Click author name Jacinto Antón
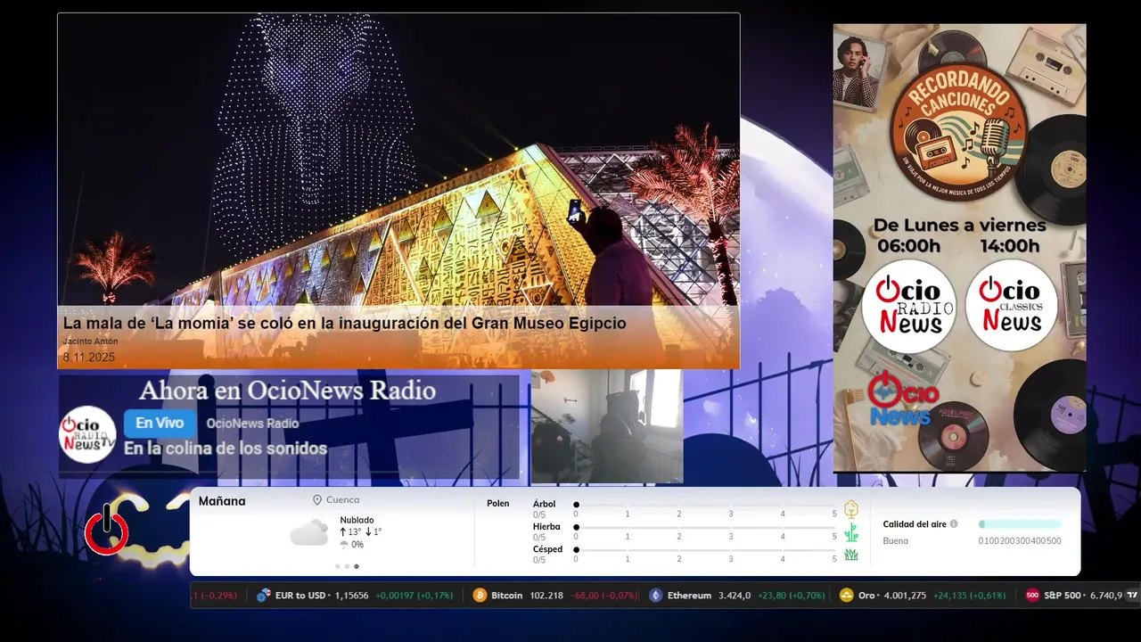1141x642 pixels. point(90,342)
